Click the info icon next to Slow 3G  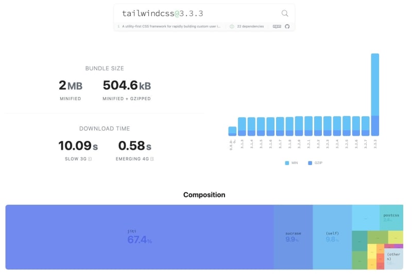pos(90,159)
